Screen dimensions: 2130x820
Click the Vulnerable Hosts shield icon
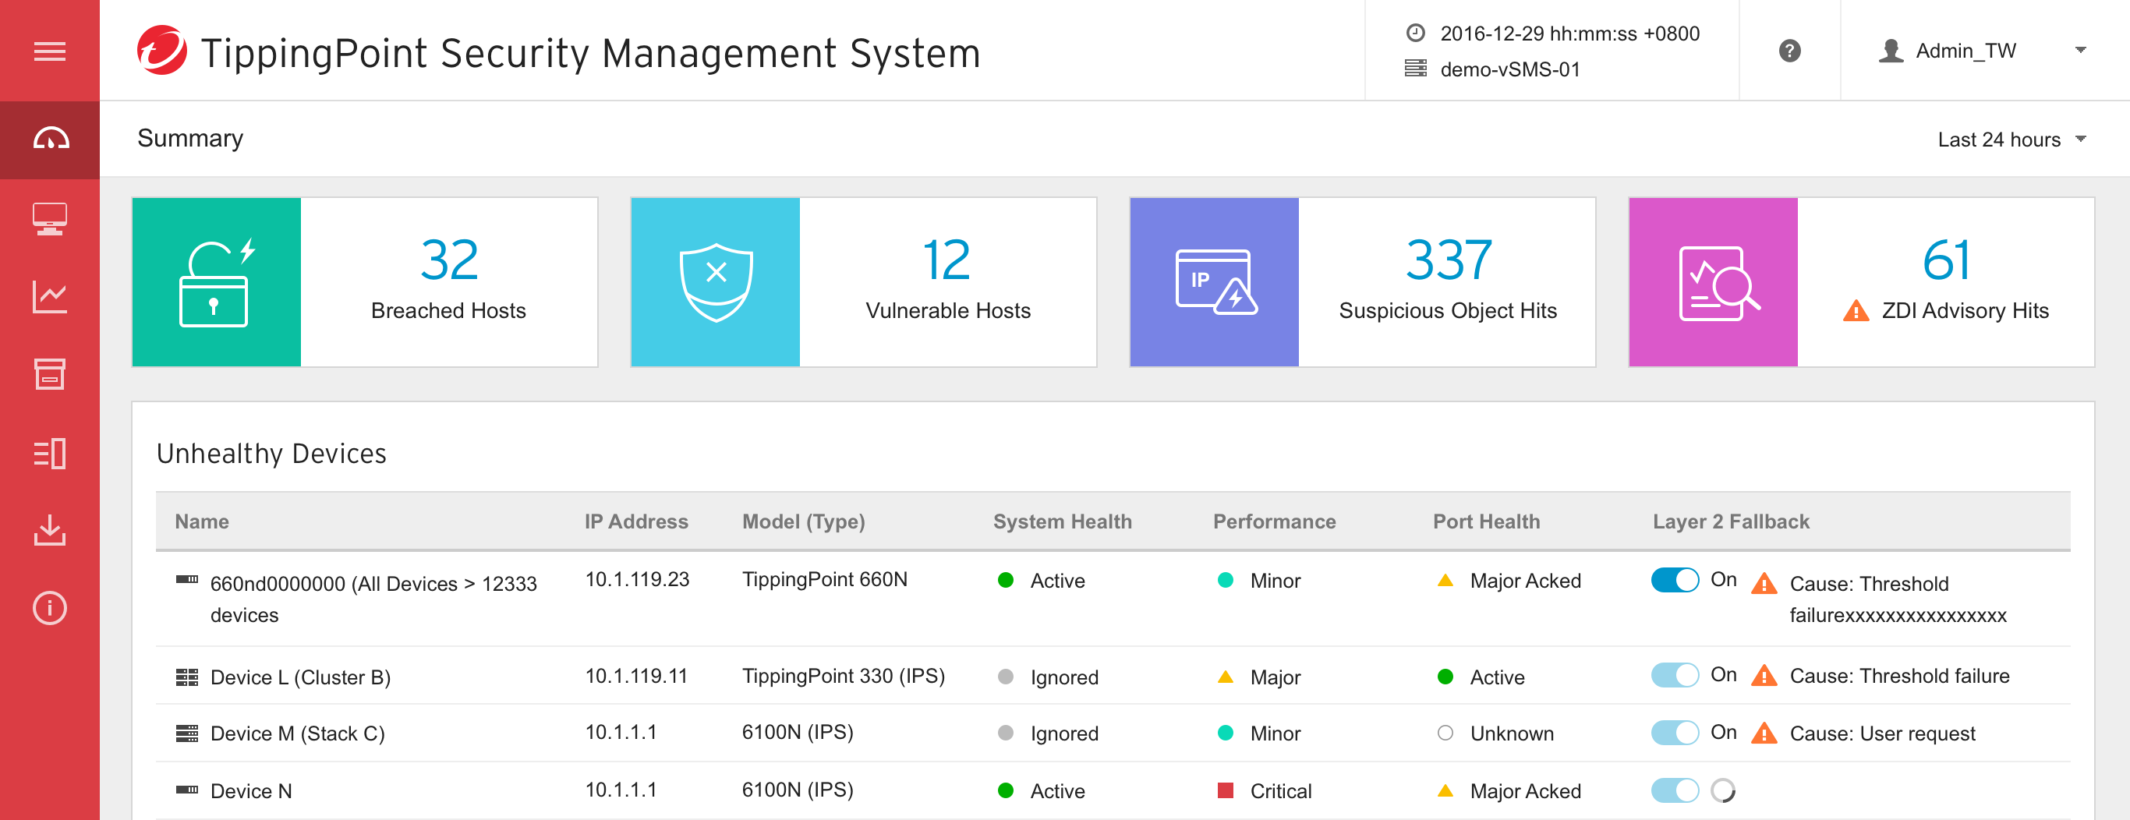(x=715, y=282)
